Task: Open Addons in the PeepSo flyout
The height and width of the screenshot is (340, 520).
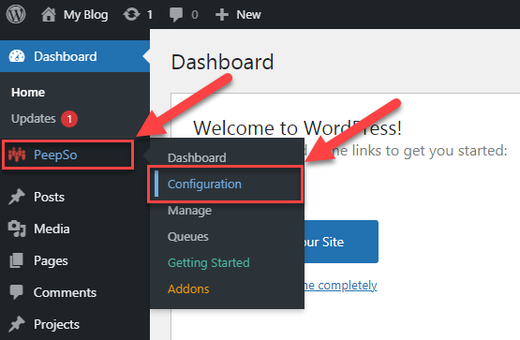Action: pos(188,289)
